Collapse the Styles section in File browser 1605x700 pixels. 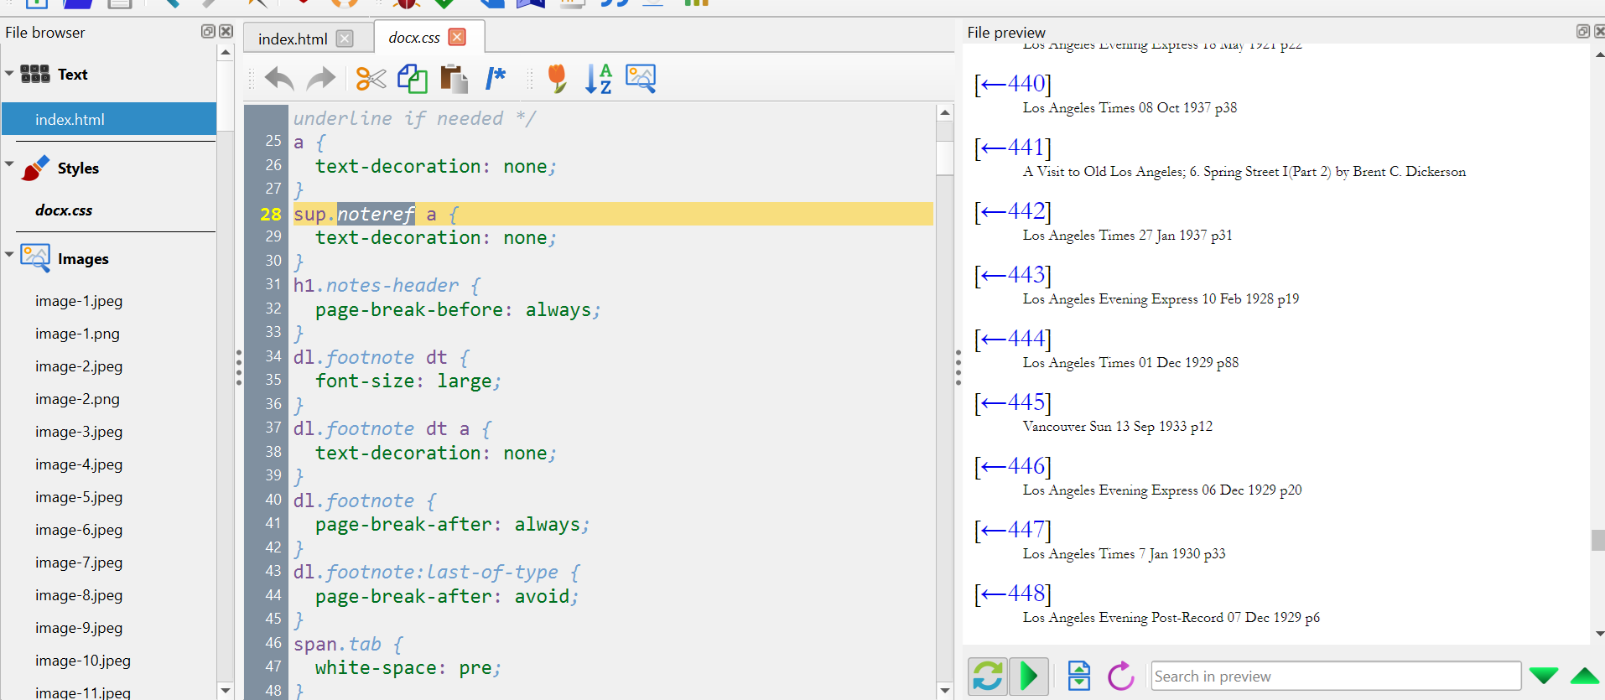9,164
